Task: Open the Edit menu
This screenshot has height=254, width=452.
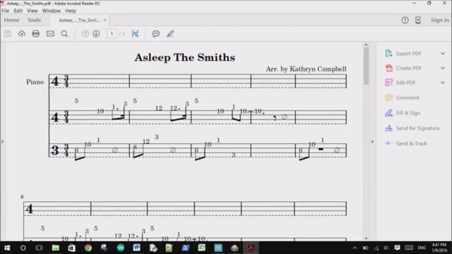Action: pyautogui.click(x=18, y=11)
